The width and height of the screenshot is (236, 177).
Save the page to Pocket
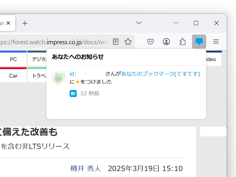click(x=150, y=42)
